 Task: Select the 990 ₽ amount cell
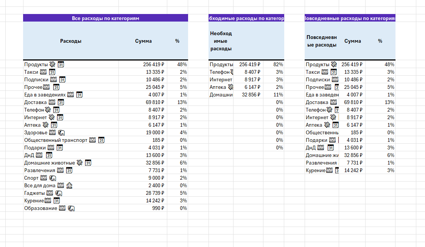(x=143, y=208)
